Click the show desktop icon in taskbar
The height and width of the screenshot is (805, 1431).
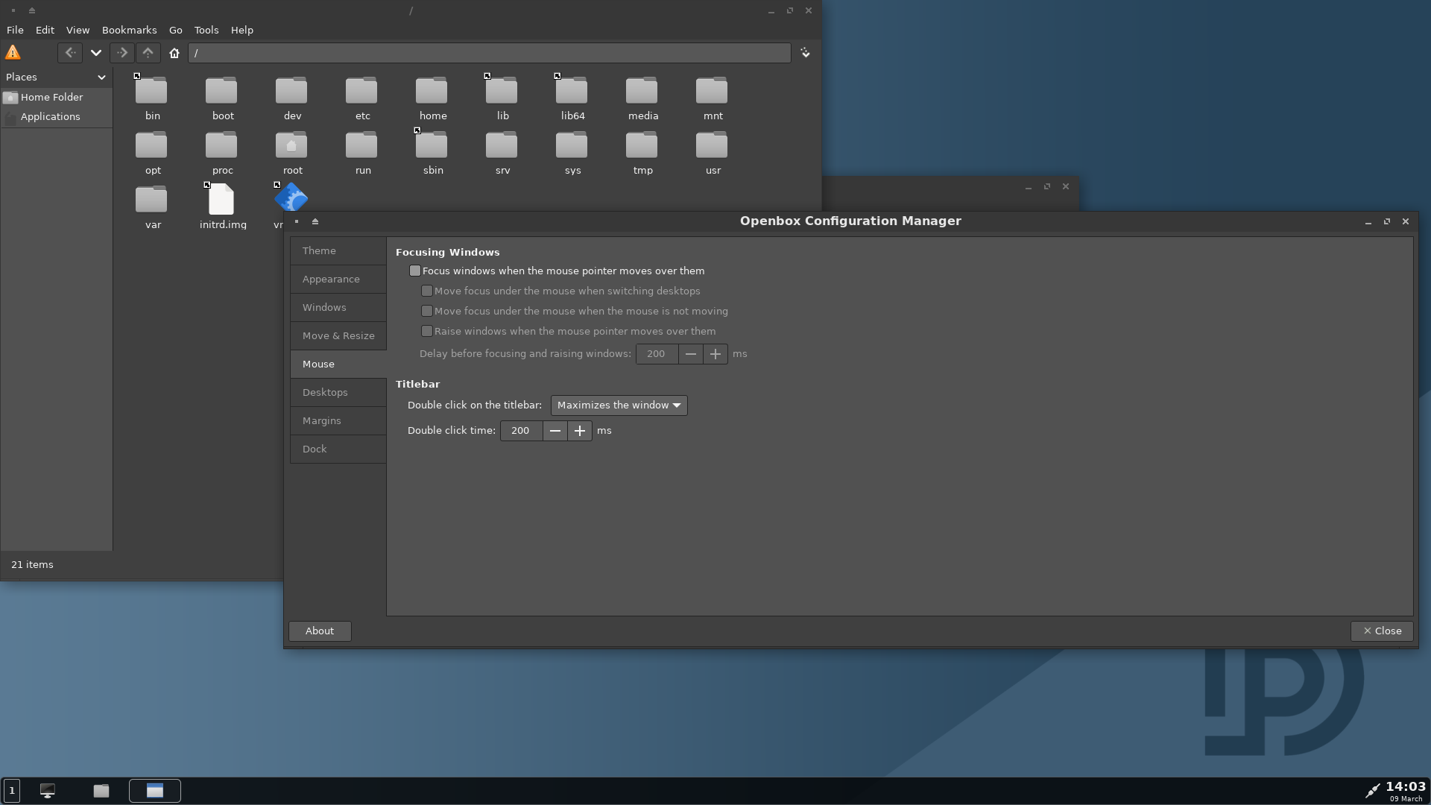click(x=47, y=791)
